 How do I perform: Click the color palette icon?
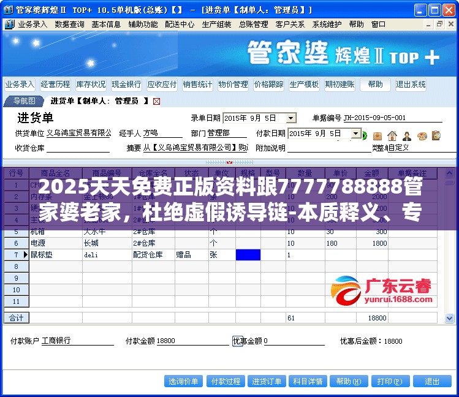(422, 136)
